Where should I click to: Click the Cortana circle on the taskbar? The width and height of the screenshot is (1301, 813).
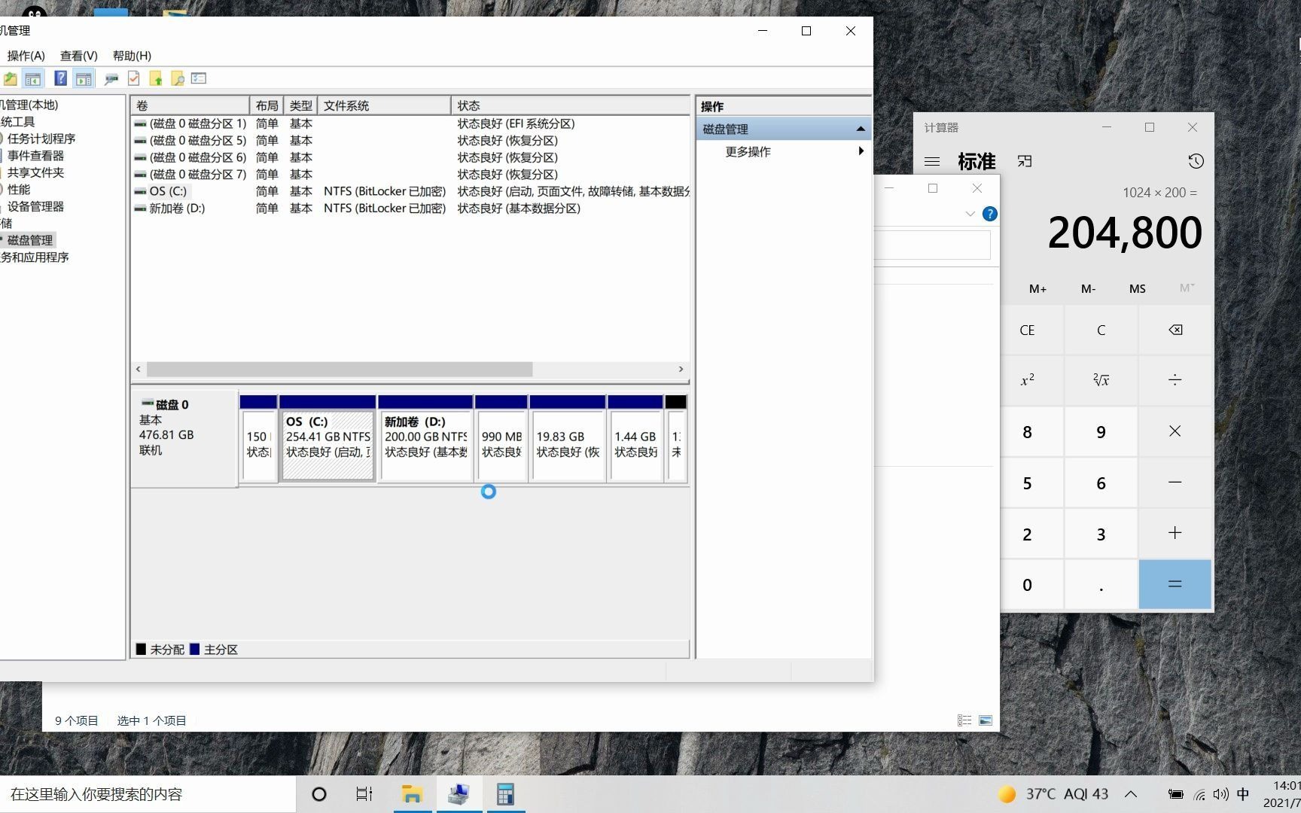coord(319,794)
